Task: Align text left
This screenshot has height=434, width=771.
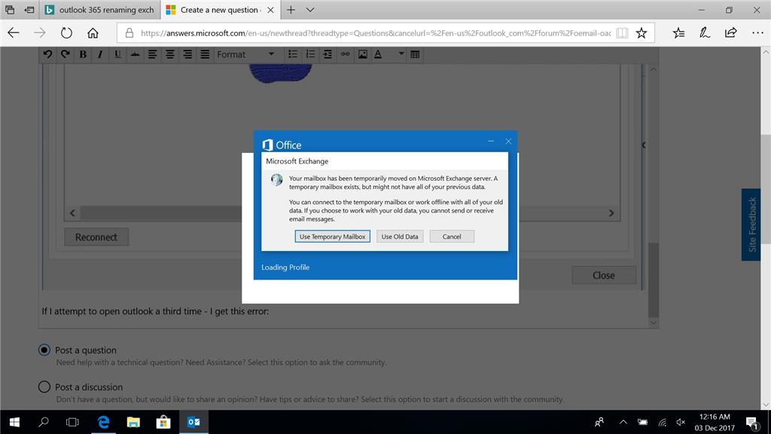Action: (152, 54)
